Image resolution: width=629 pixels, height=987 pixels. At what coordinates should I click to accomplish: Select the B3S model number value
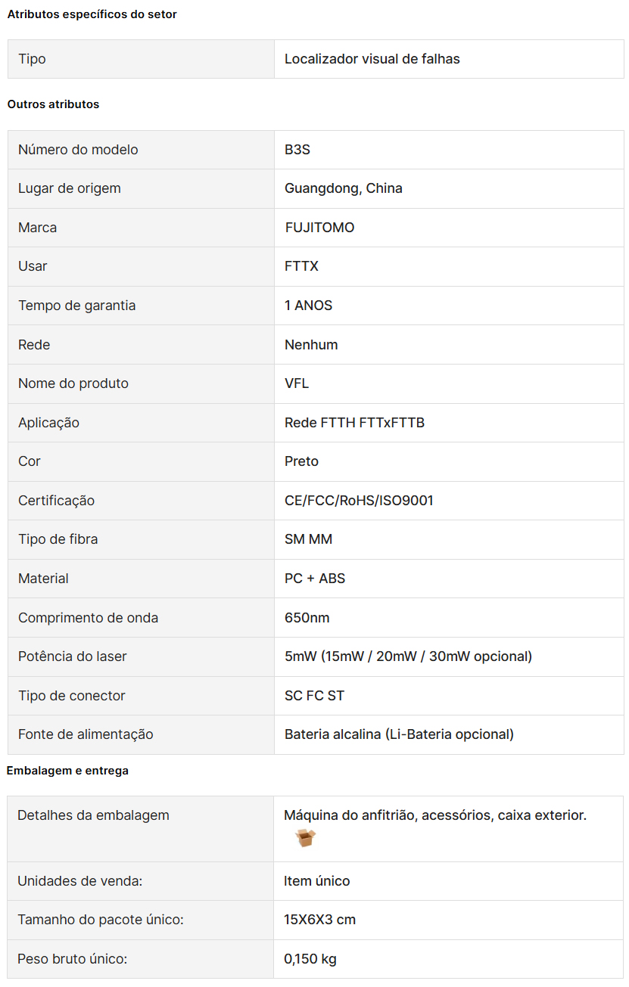click(297, 150)
